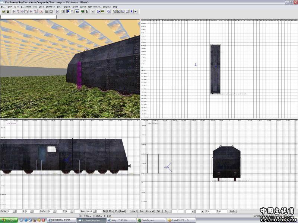The image size is (298, 223).
Task: Open the Curve menu
Action: [x=83, y=7]
